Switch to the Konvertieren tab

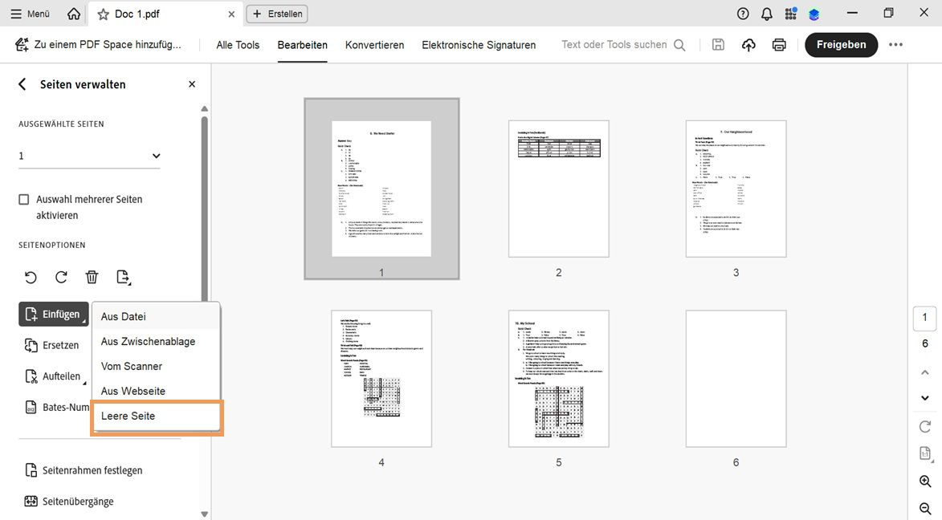[x=374, y=45]
